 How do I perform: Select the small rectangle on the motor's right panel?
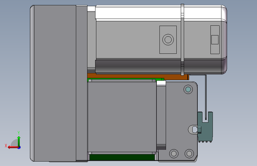click(215, 40)
